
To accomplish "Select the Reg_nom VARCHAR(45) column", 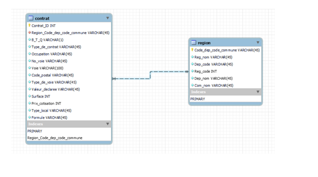I will coord(214,57).
